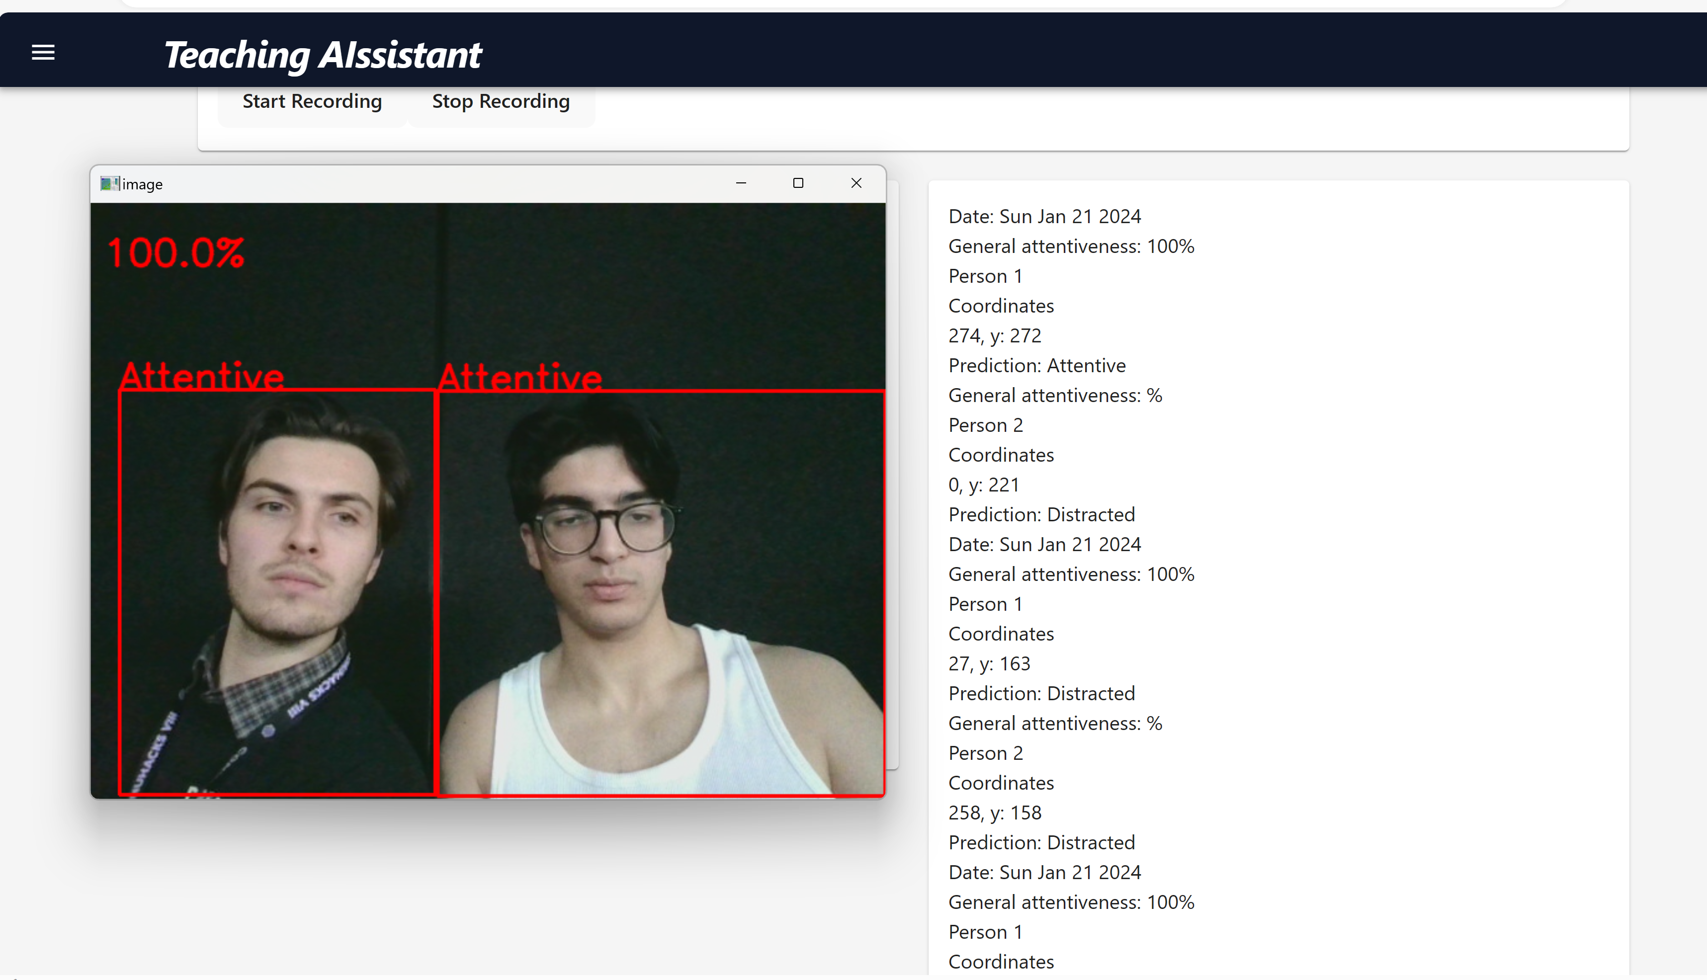This screenshot has width=1707, height=980.
Task: Click the Prediction: Attentive log entry
Action: tap(1036, 365)
